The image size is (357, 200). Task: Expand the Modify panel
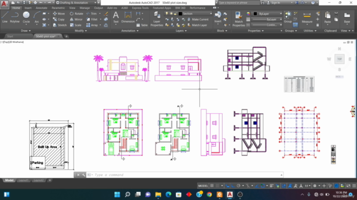coord(80,31)
